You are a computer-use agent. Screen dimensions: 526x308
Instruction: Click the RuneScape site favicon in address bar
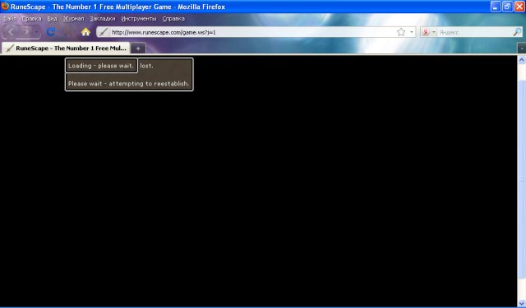click(x=104, y=32)
